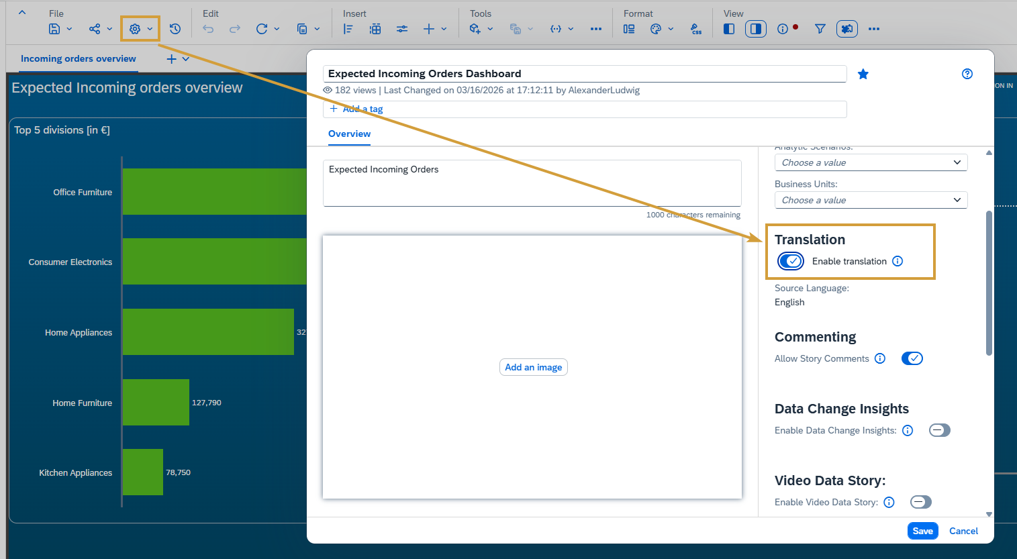Click the Add a tag field

click(585, 109)
